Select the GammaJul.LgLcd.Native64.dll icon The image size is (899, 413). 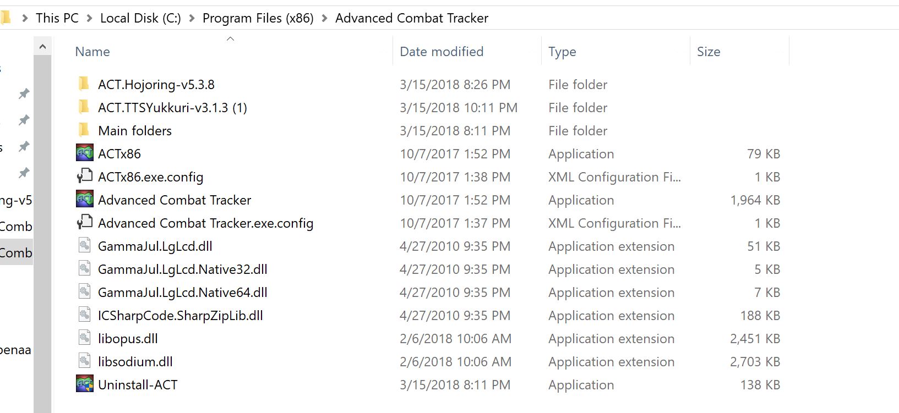pos(84,290)
